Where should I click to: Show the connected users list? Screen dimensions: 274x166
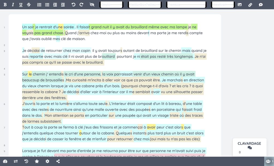[x=268, y=161]
